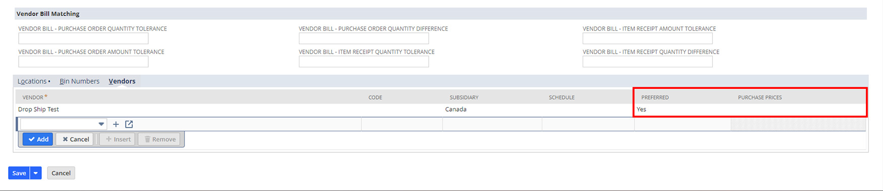
Task: Click the Remove line button
Action: click(x=159, y=139)
